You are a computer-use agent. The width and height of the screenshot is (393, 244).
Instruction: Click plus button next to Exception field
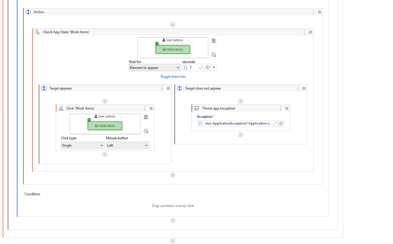(x=281, y=123)
